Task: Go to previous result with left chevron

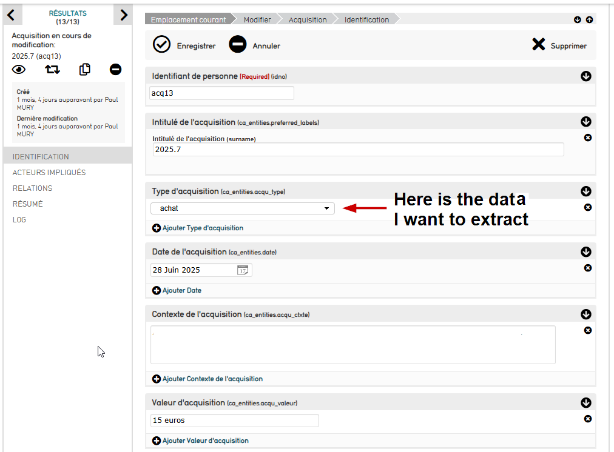Action: click(11, 15)
